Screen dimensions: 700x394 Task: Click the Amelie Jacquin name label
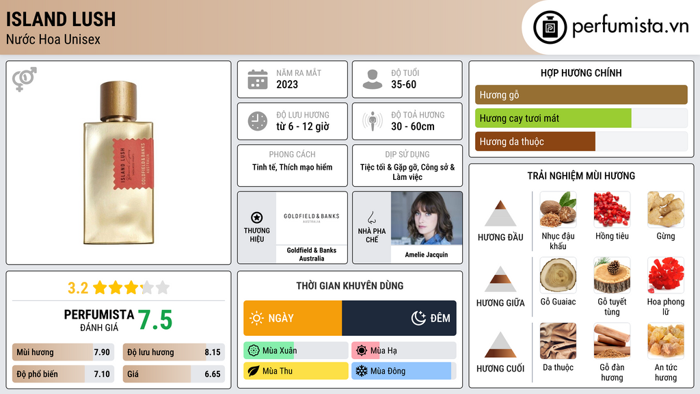tap(427, 254)
